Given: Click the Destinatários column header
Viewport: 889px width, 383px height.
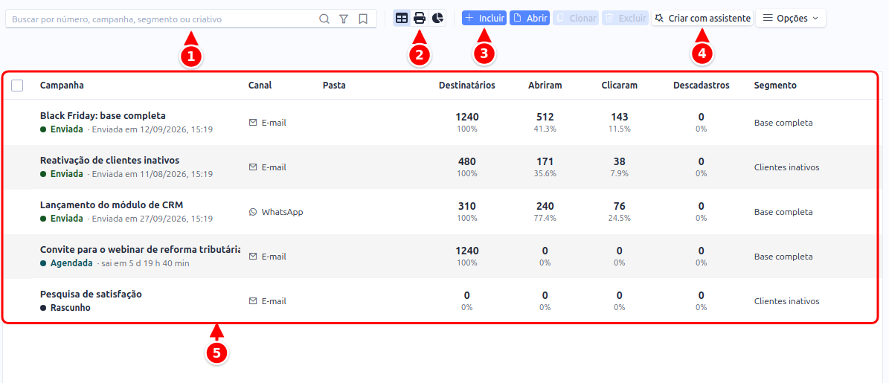Looking at the screenshot, I should pos(467,86).
